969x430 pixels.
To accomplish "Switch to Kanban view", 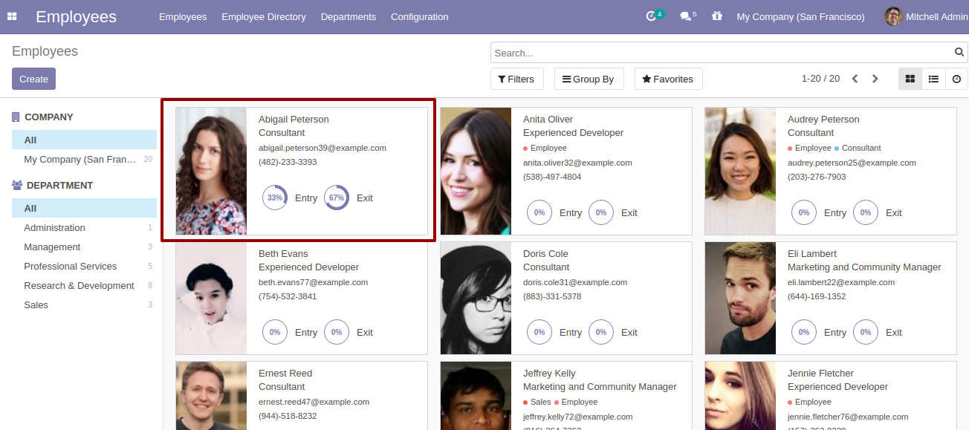I will click(x=910, y=79).
